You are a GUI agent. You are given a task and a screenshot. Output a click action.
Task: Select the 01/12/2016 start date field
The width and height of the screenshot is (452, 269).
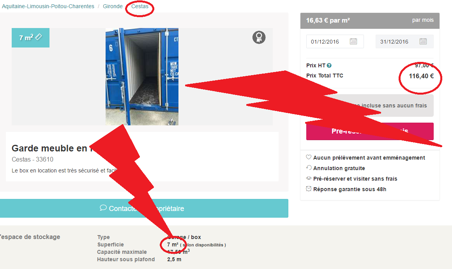335,42
